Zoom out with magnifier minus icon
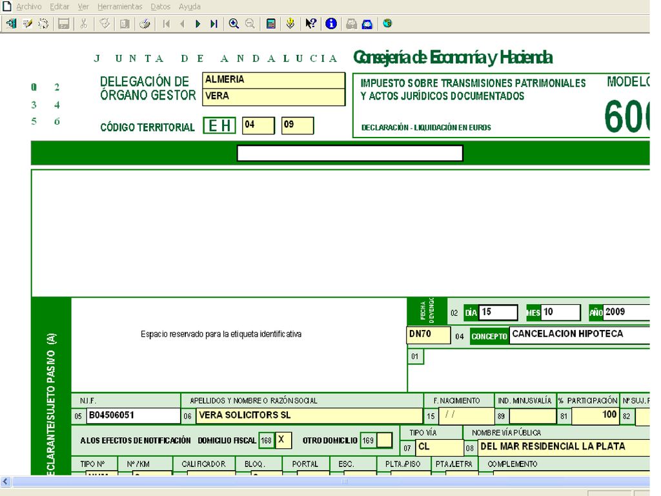 coord(250,24)
